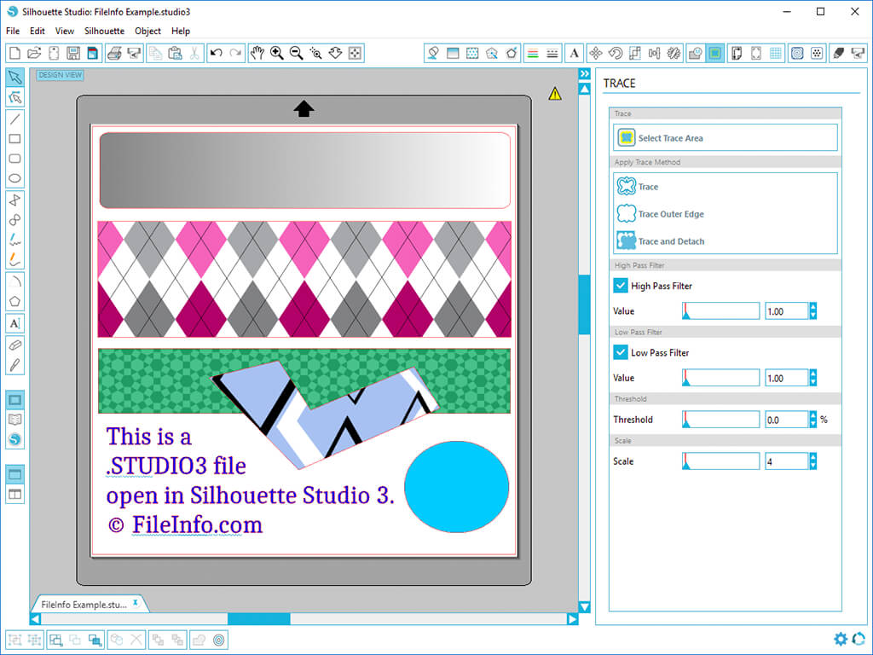Select the Eraser tool

(15, 345)
